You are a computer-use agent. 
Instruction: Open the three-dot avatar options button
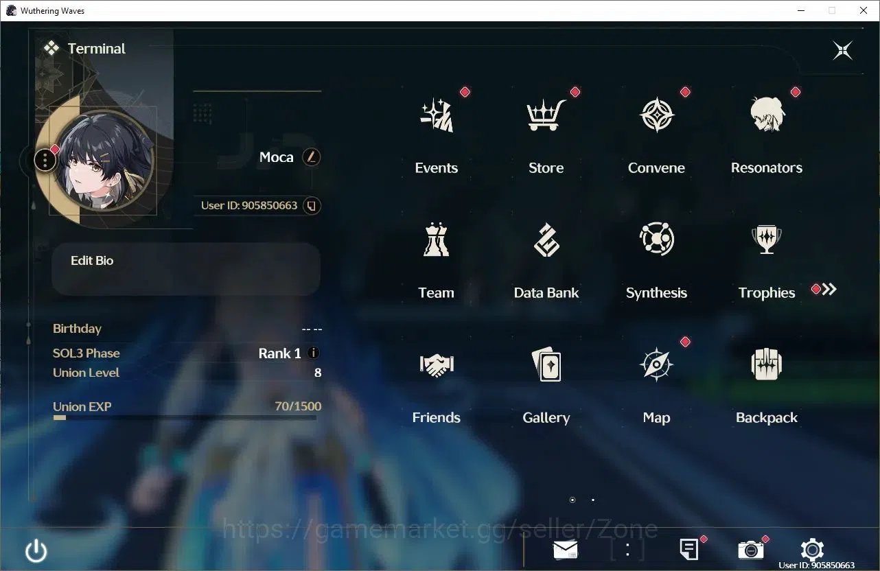pos(45,161)
